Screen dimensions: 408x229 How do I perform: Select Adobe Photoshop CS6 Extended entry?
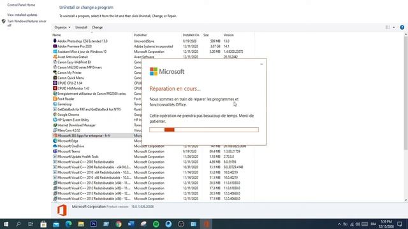82,41
